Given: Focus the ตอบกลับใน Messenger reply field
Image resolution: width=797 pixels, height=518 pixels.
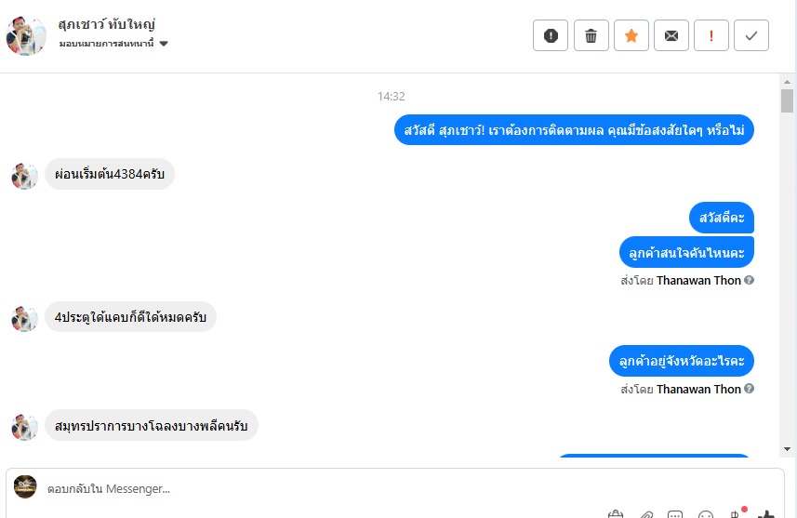Looking at the screenshot, I should click(394, 488).
